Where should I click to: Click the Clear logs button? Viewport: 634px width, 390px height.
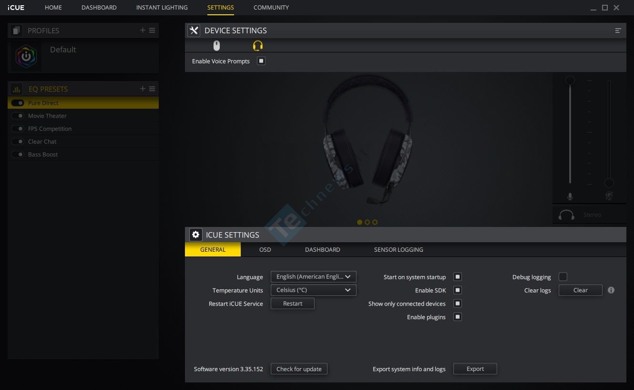click(x=581, y=290)
